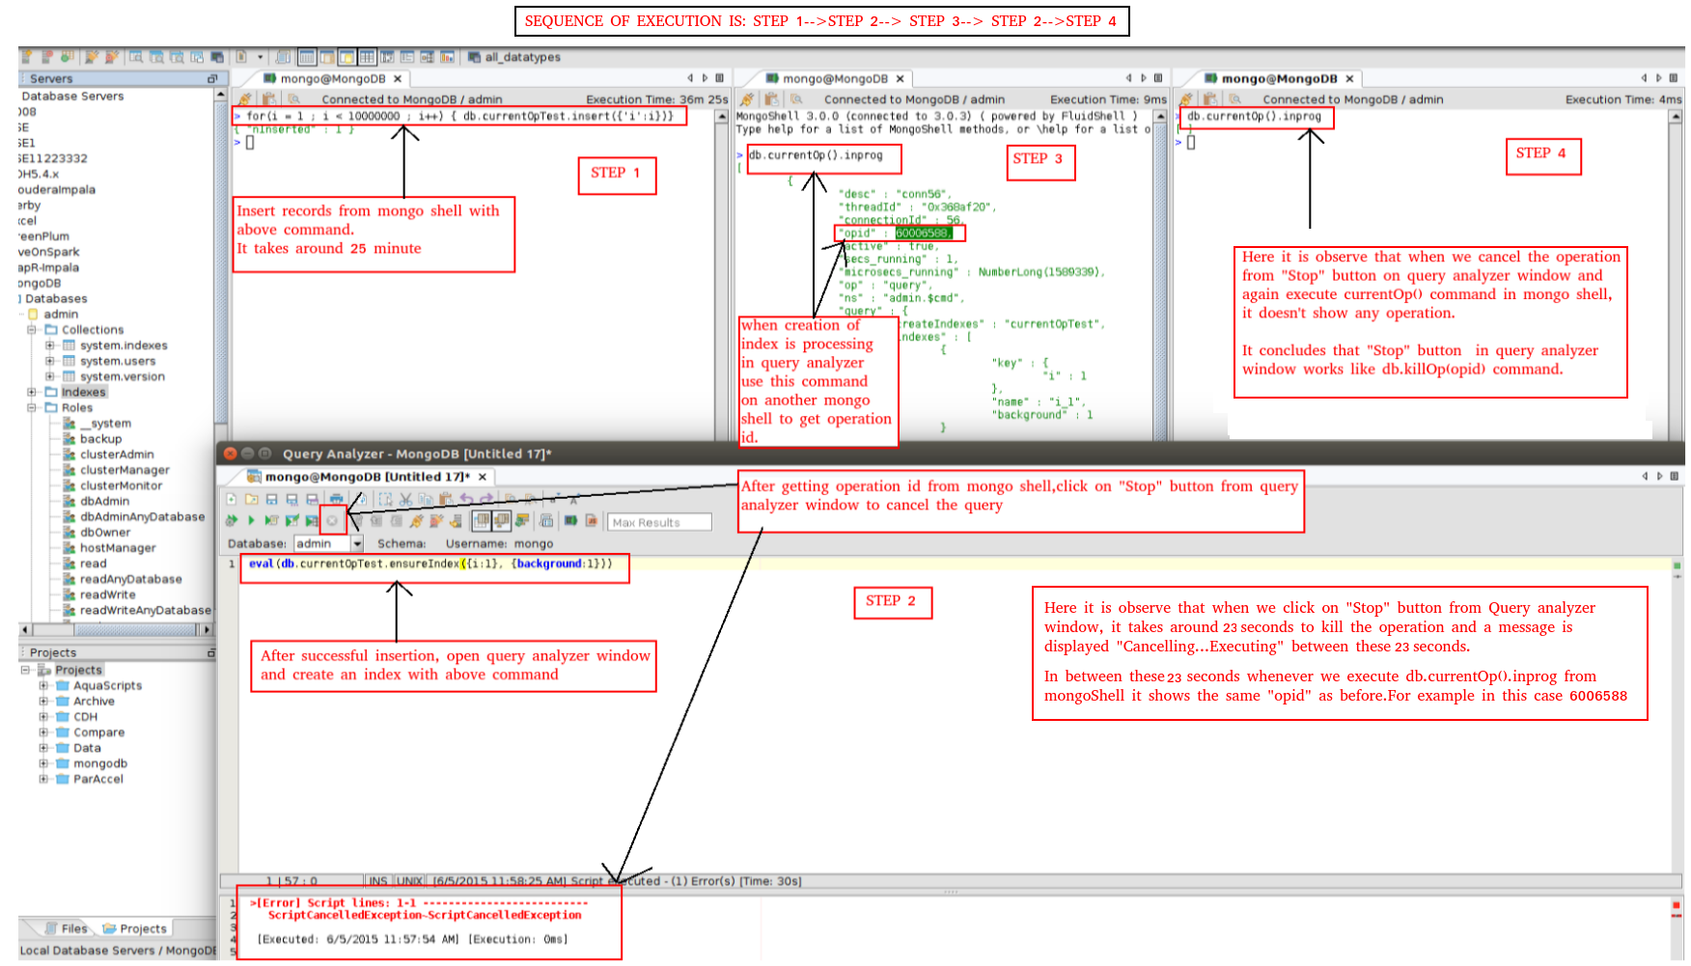Click the Print icon in Query Analyzer toolbar
Image resolution: width=1691 pixels, height=966 pixels.
(336, 499)
